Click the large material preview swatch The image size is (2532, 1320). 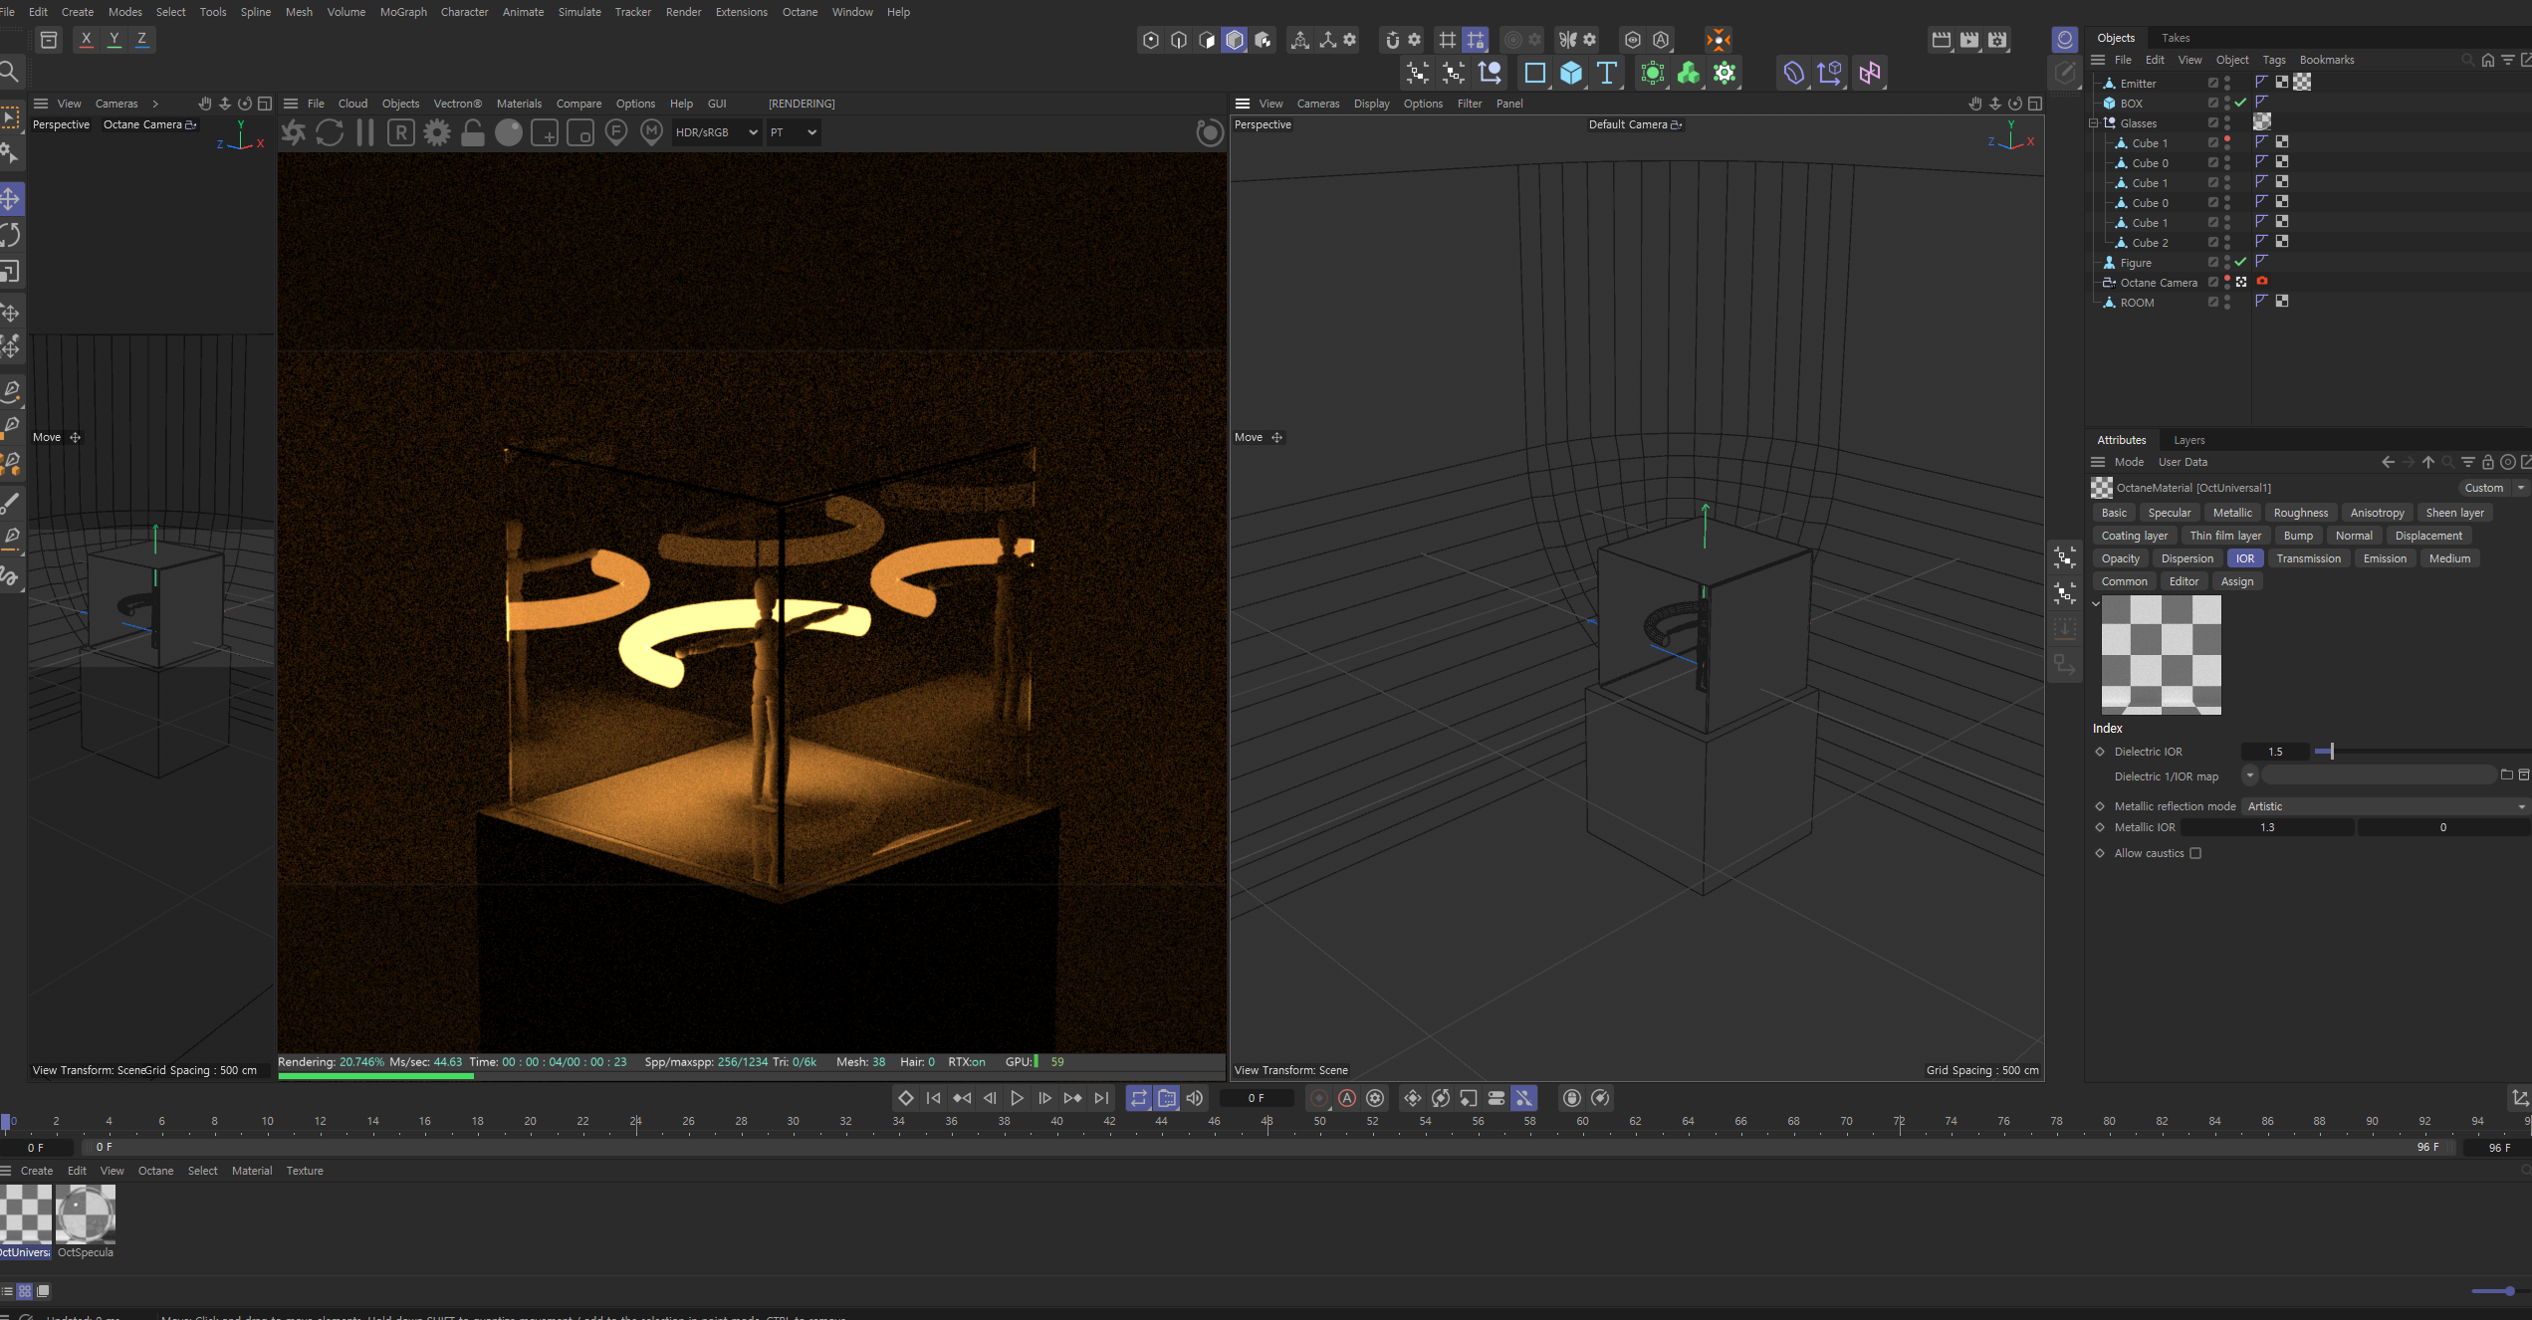(2162, 655)
